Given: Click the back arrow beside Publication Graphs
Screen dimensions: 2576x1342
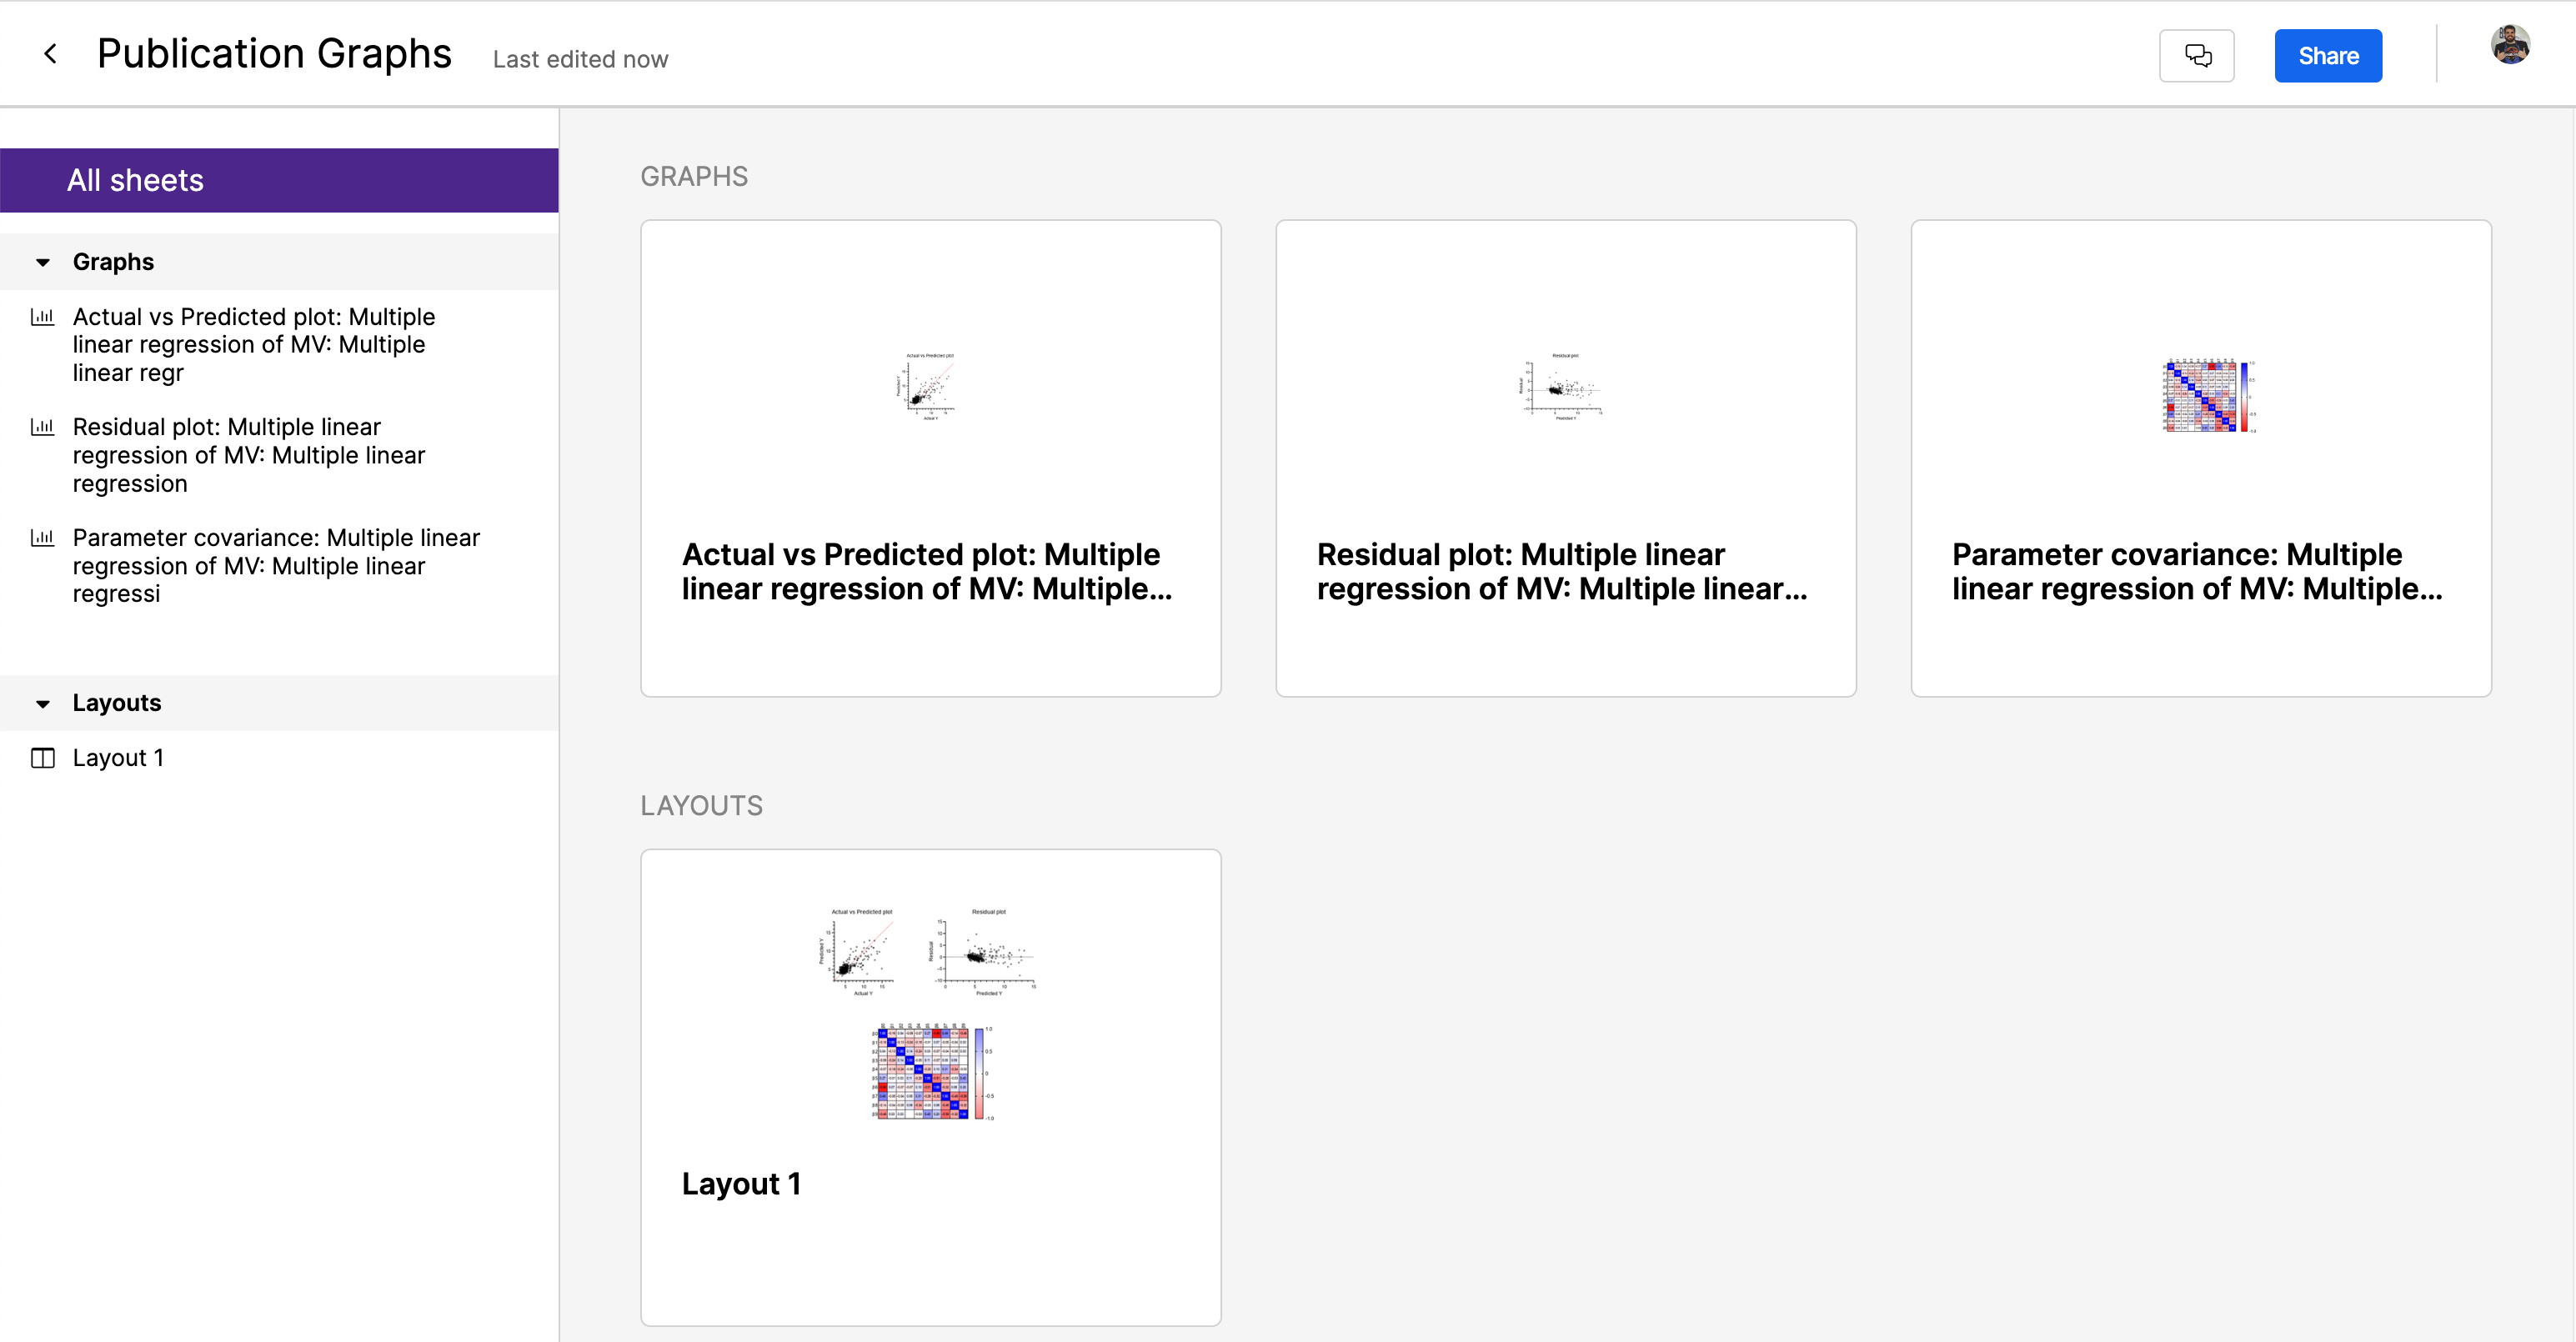Looking at the screenshot, I should point(50,53).
